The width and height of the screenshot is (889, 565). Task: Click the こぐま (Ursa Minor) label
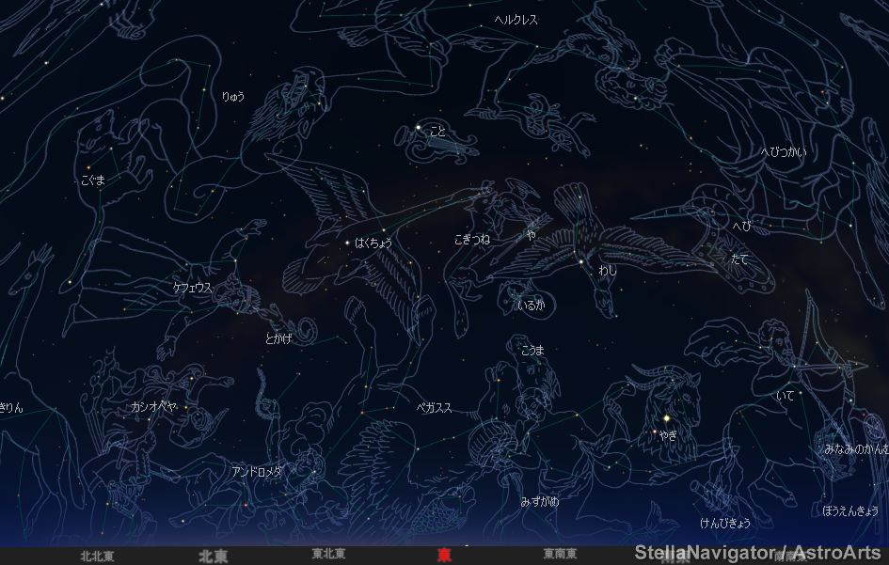(x=94, y=179)
